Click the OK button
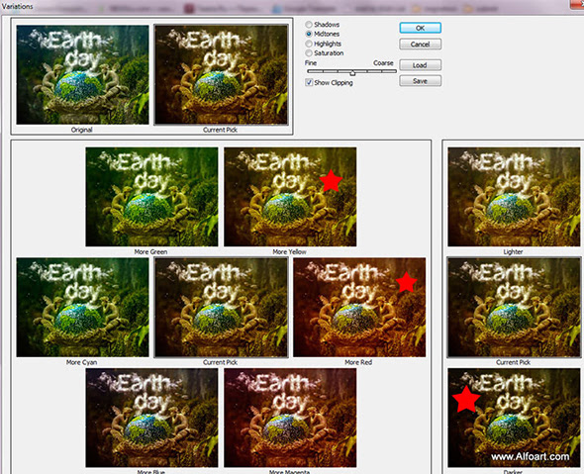This screenshot has height=474, width=584. [x=420, y=28]
